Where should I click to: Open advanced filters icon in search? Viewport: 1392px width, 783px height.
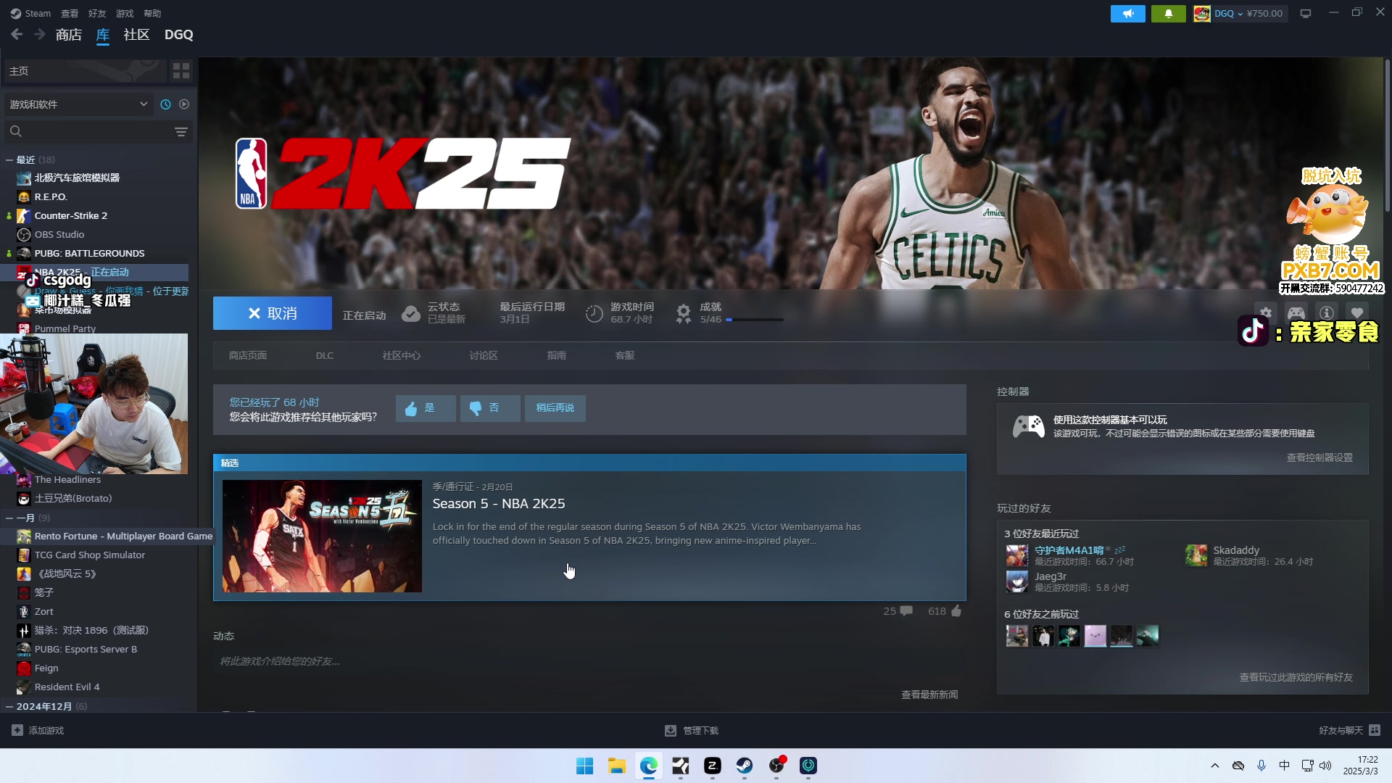coord(181,132)
